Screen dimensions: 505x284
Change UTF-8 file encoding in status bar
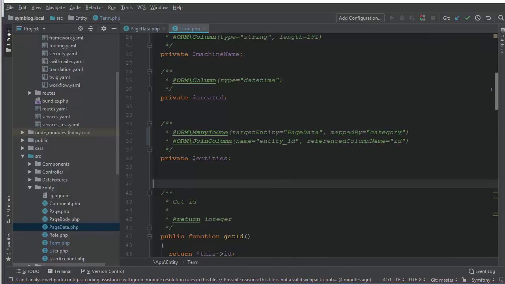pyautogui.click(x=417, y=280)
